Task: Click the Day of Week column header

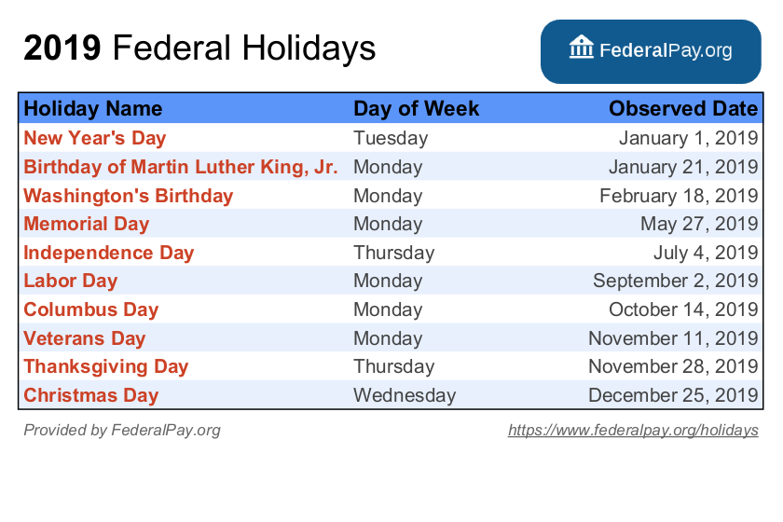Action: point(417,108)
